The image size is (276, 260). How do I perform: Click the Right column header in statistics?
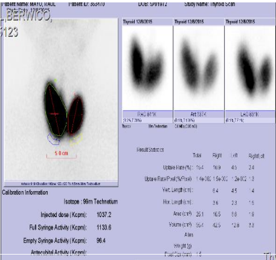217,155
